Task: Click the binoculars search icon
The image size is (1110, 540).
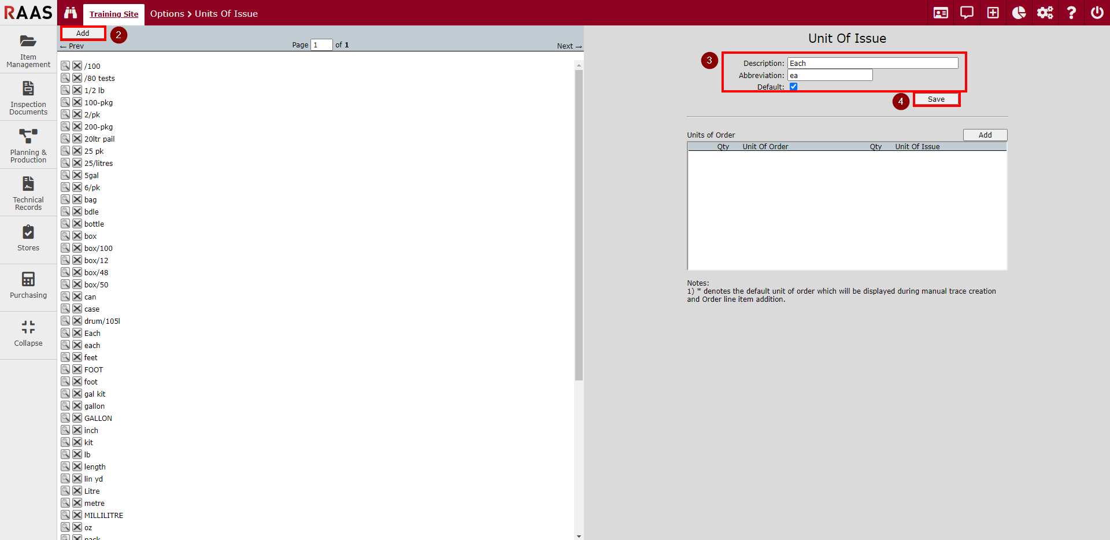Action: tap(71, 13)
